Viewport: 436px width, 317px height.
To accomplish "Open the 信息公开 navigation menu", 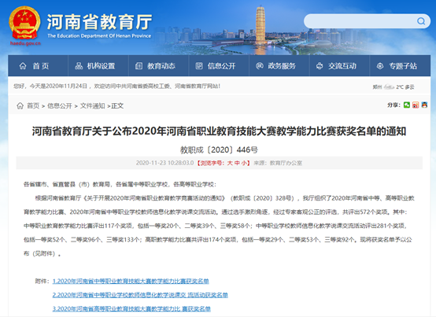I will [x=216, y=66].
